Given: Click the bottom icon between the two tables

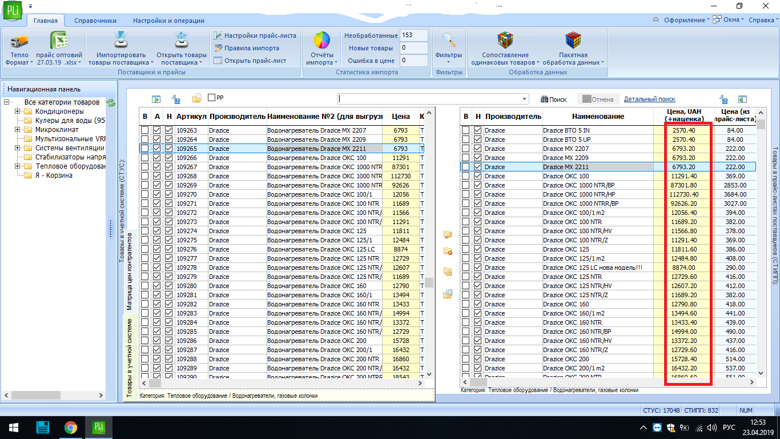Looking at the screenshot, I should [448, 294].
